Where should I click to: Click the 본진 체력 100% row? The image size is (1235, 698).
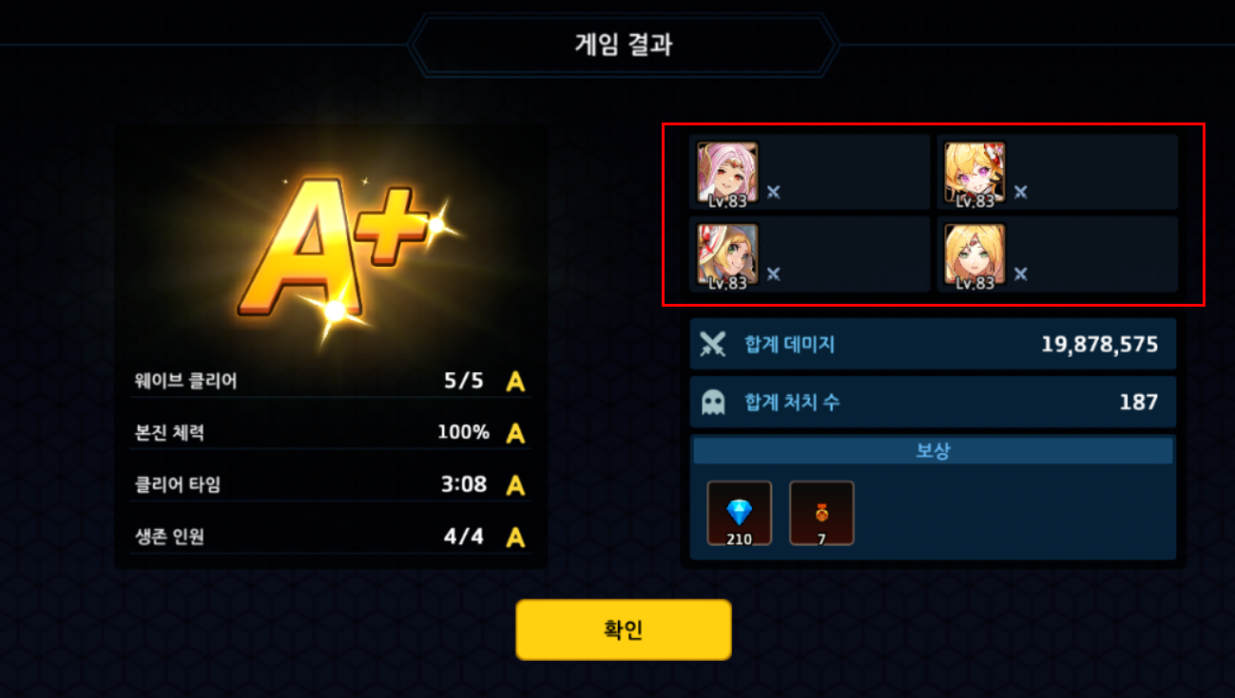(x=331, y=433)
